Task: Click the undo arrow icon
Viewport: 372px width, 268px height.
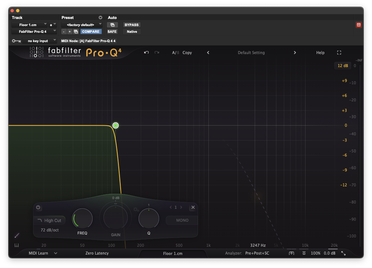Action: tap(146, 52)
